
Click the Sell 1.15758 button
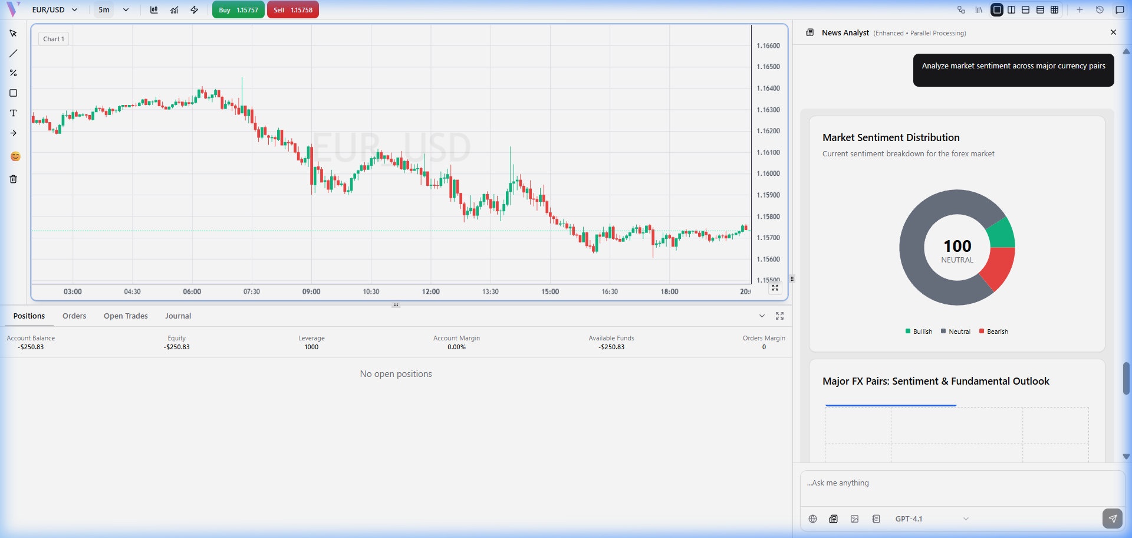tap(293, 10)
